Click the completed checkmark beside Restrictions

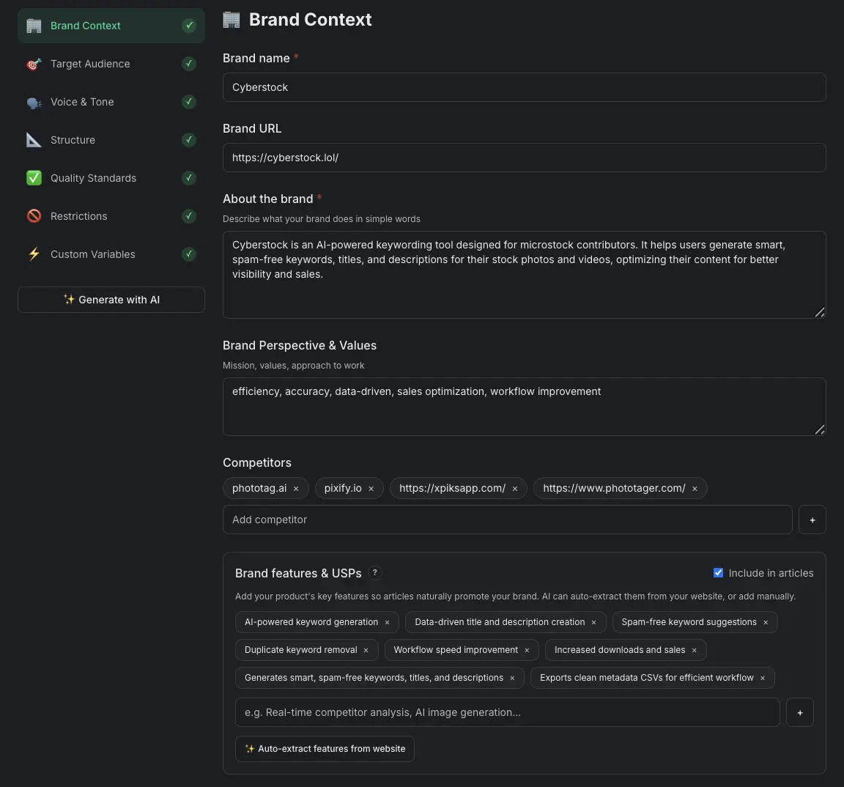pyautogui.click(x=189, y=216)
